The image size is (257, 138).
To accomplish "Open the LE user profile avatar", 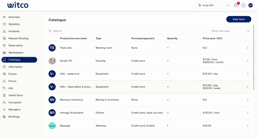I will pos(250,5).
